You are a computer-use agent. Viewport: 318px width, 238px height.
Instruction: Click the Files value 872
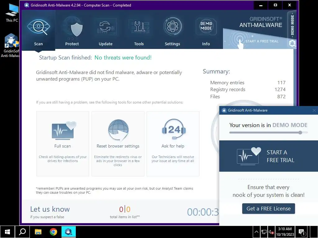tap(281, 97)
